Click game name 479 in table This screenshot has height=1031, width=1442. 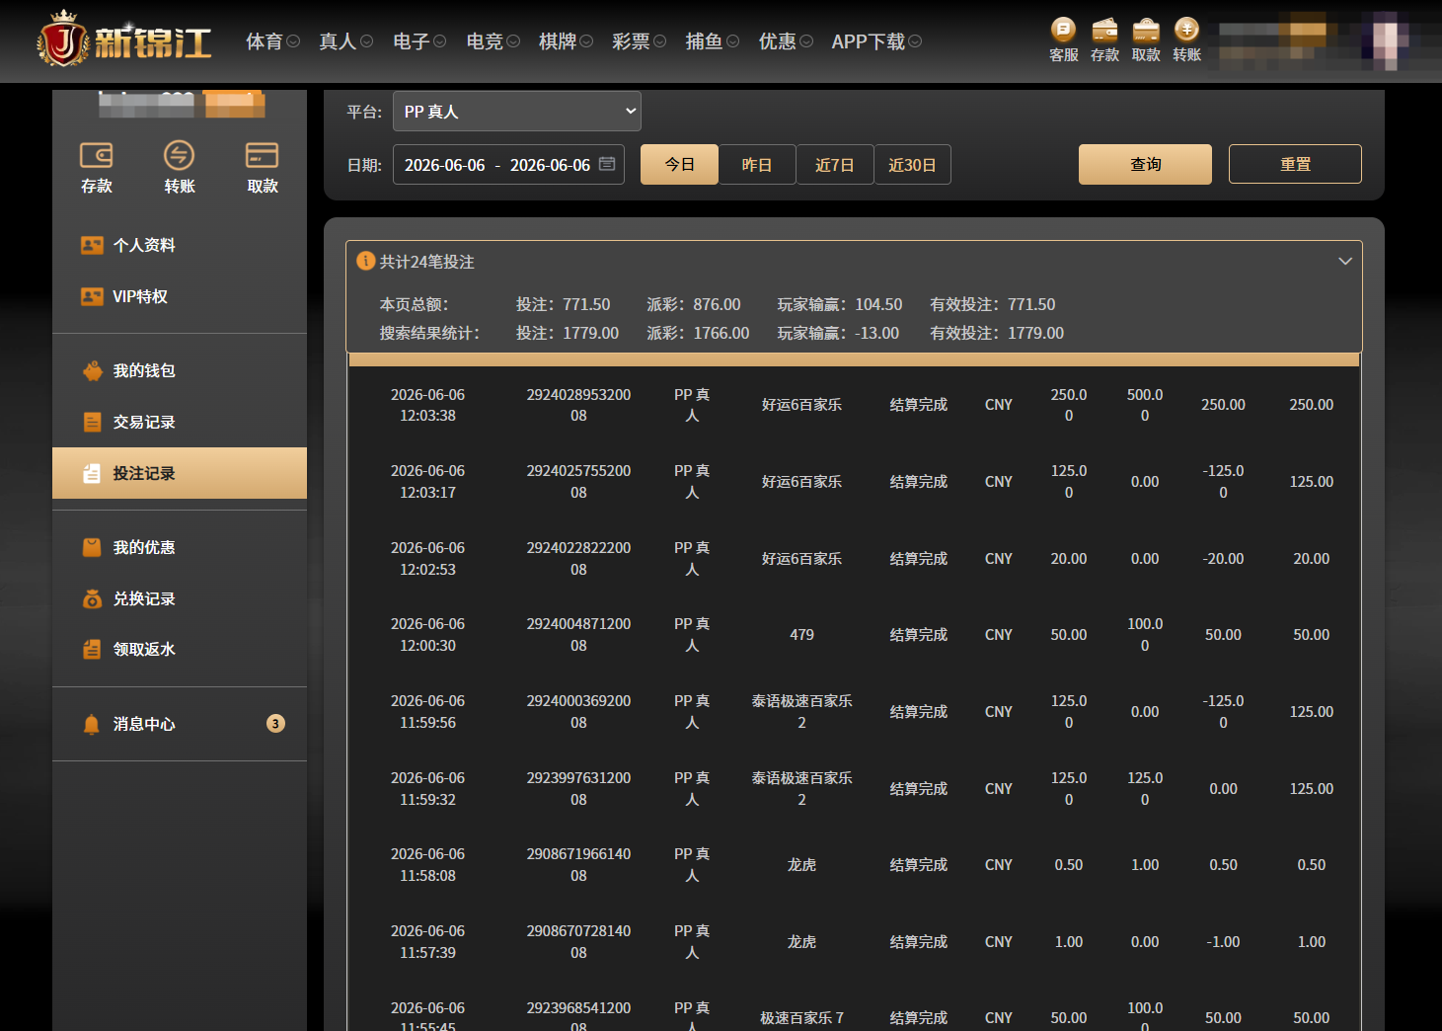(801, 635)
